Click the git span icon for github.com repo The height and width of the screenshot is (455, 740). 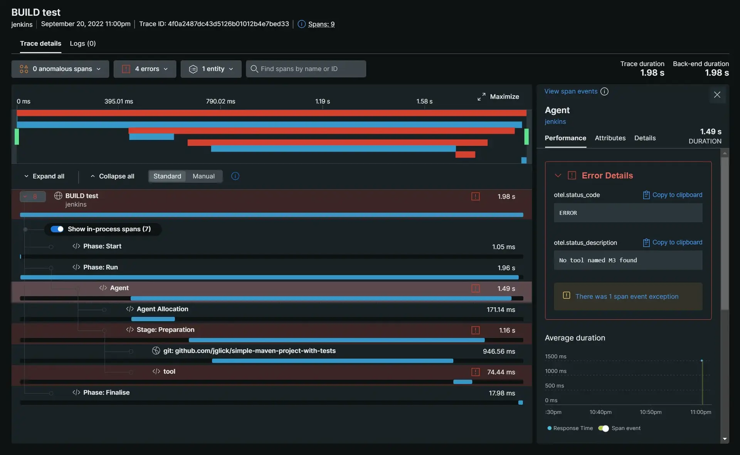coord(156,351)
